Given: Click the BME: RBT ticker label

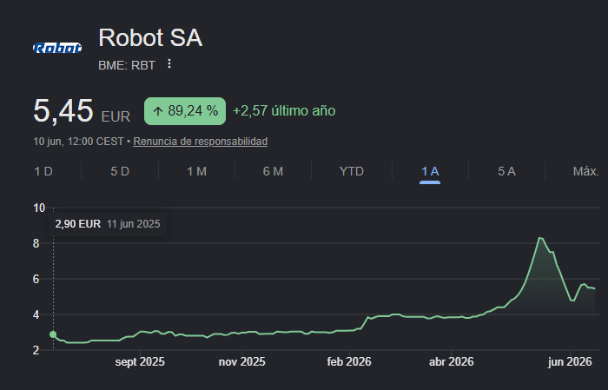Looking at the screenshot, I should [127, 65].
